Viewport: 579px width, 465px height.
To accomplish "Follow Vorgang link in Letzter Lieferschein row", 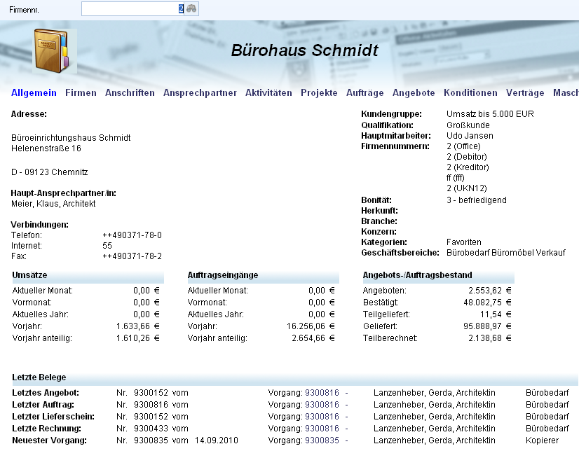I will pyautogui.click(x=322, y=417).
